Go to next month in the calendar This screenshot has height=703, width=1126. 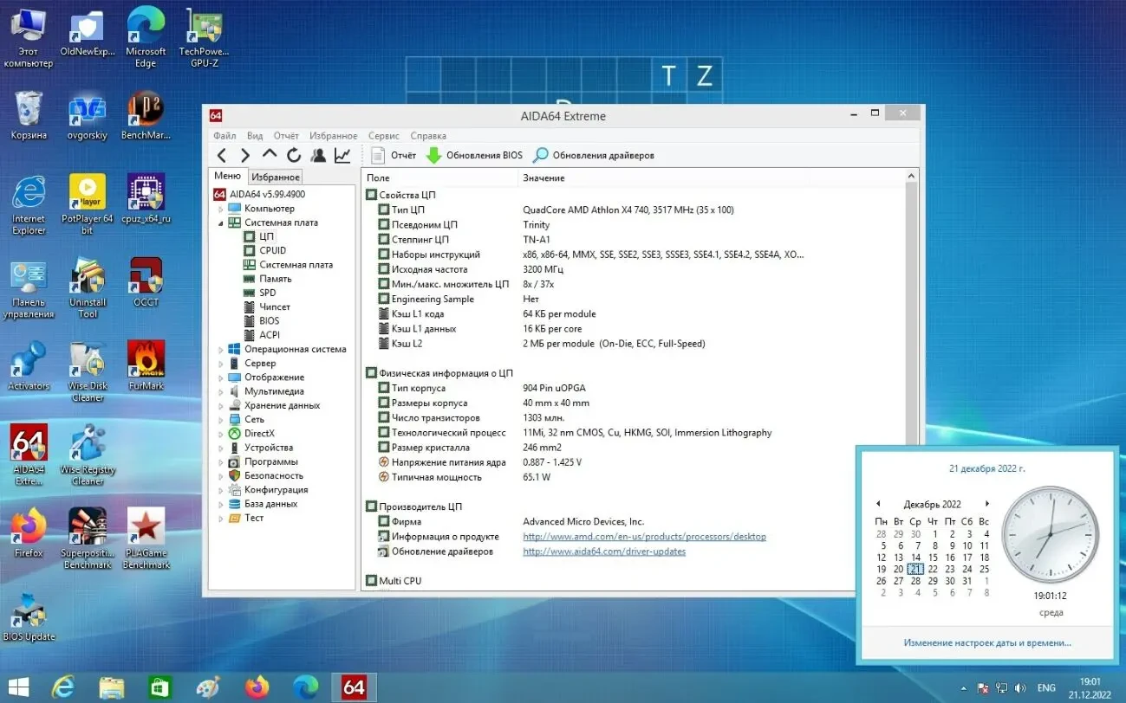pos(987,503)
